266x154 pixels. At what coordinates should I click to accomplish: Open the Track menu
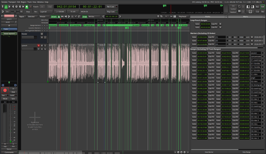(x=30, y=2)
